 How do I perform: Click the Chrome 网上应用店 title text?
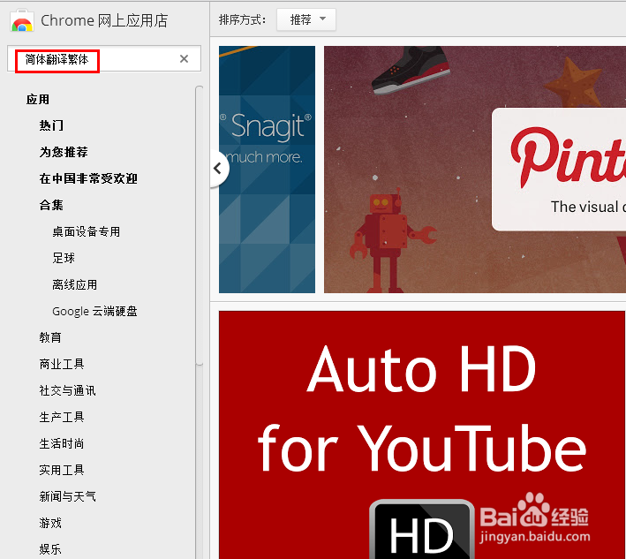pos(104,20)
